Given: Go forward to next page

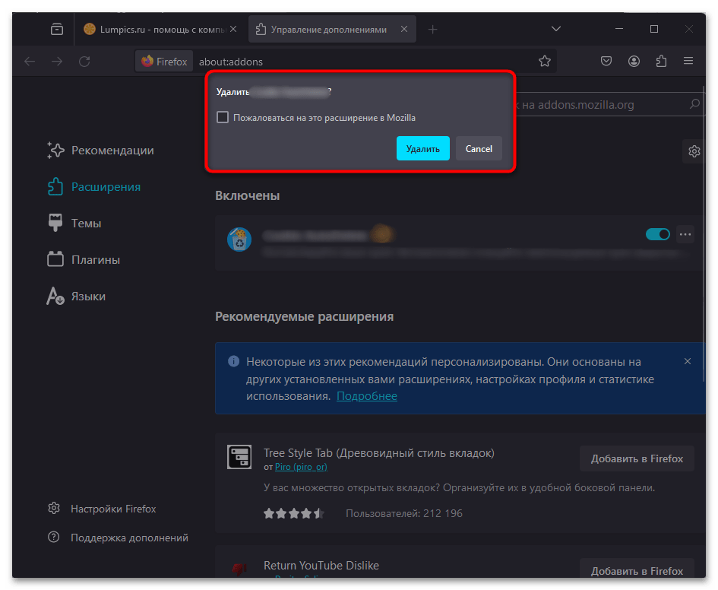Looking at the screenshot, I should tap(57, 61).
